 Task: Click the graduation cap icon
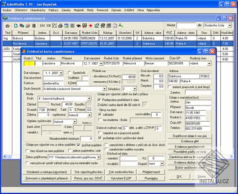79,26
